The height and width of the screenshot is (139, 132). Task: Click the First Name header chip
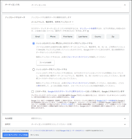[68, 37]
